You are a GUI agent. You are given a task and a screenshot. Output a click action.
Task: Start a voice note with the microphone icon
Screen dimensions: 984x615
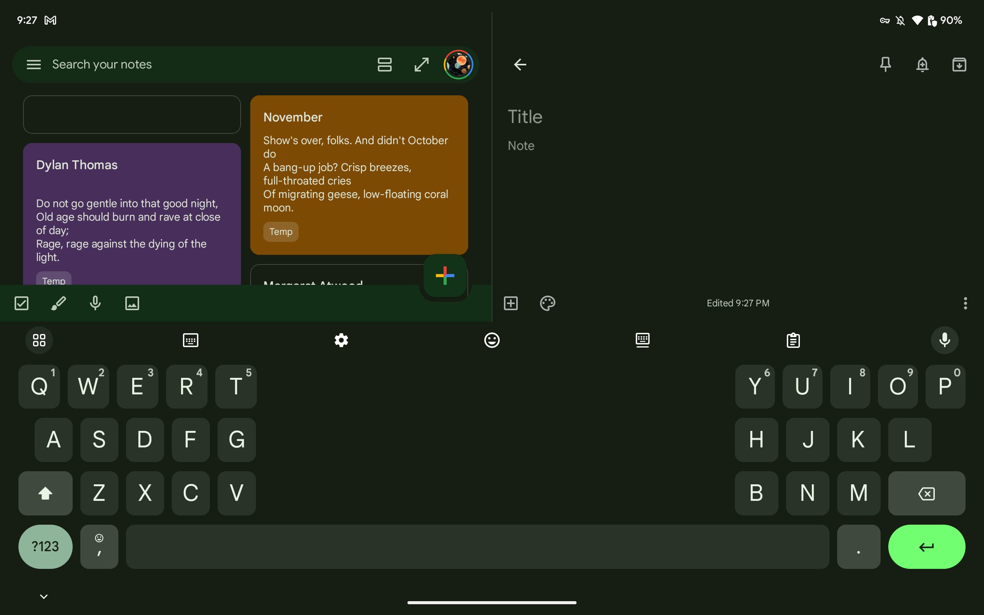coord(95,303)
